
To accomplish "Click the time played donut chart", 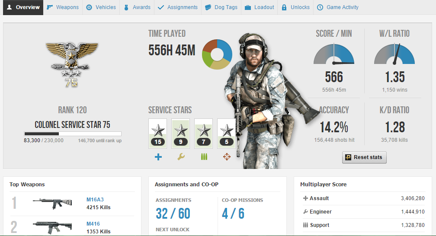I will pyautogui.click(x=217, y=54).
